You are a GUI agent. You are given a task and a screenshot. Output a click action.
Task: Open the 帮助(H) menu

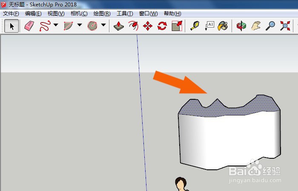coord(172,14)
